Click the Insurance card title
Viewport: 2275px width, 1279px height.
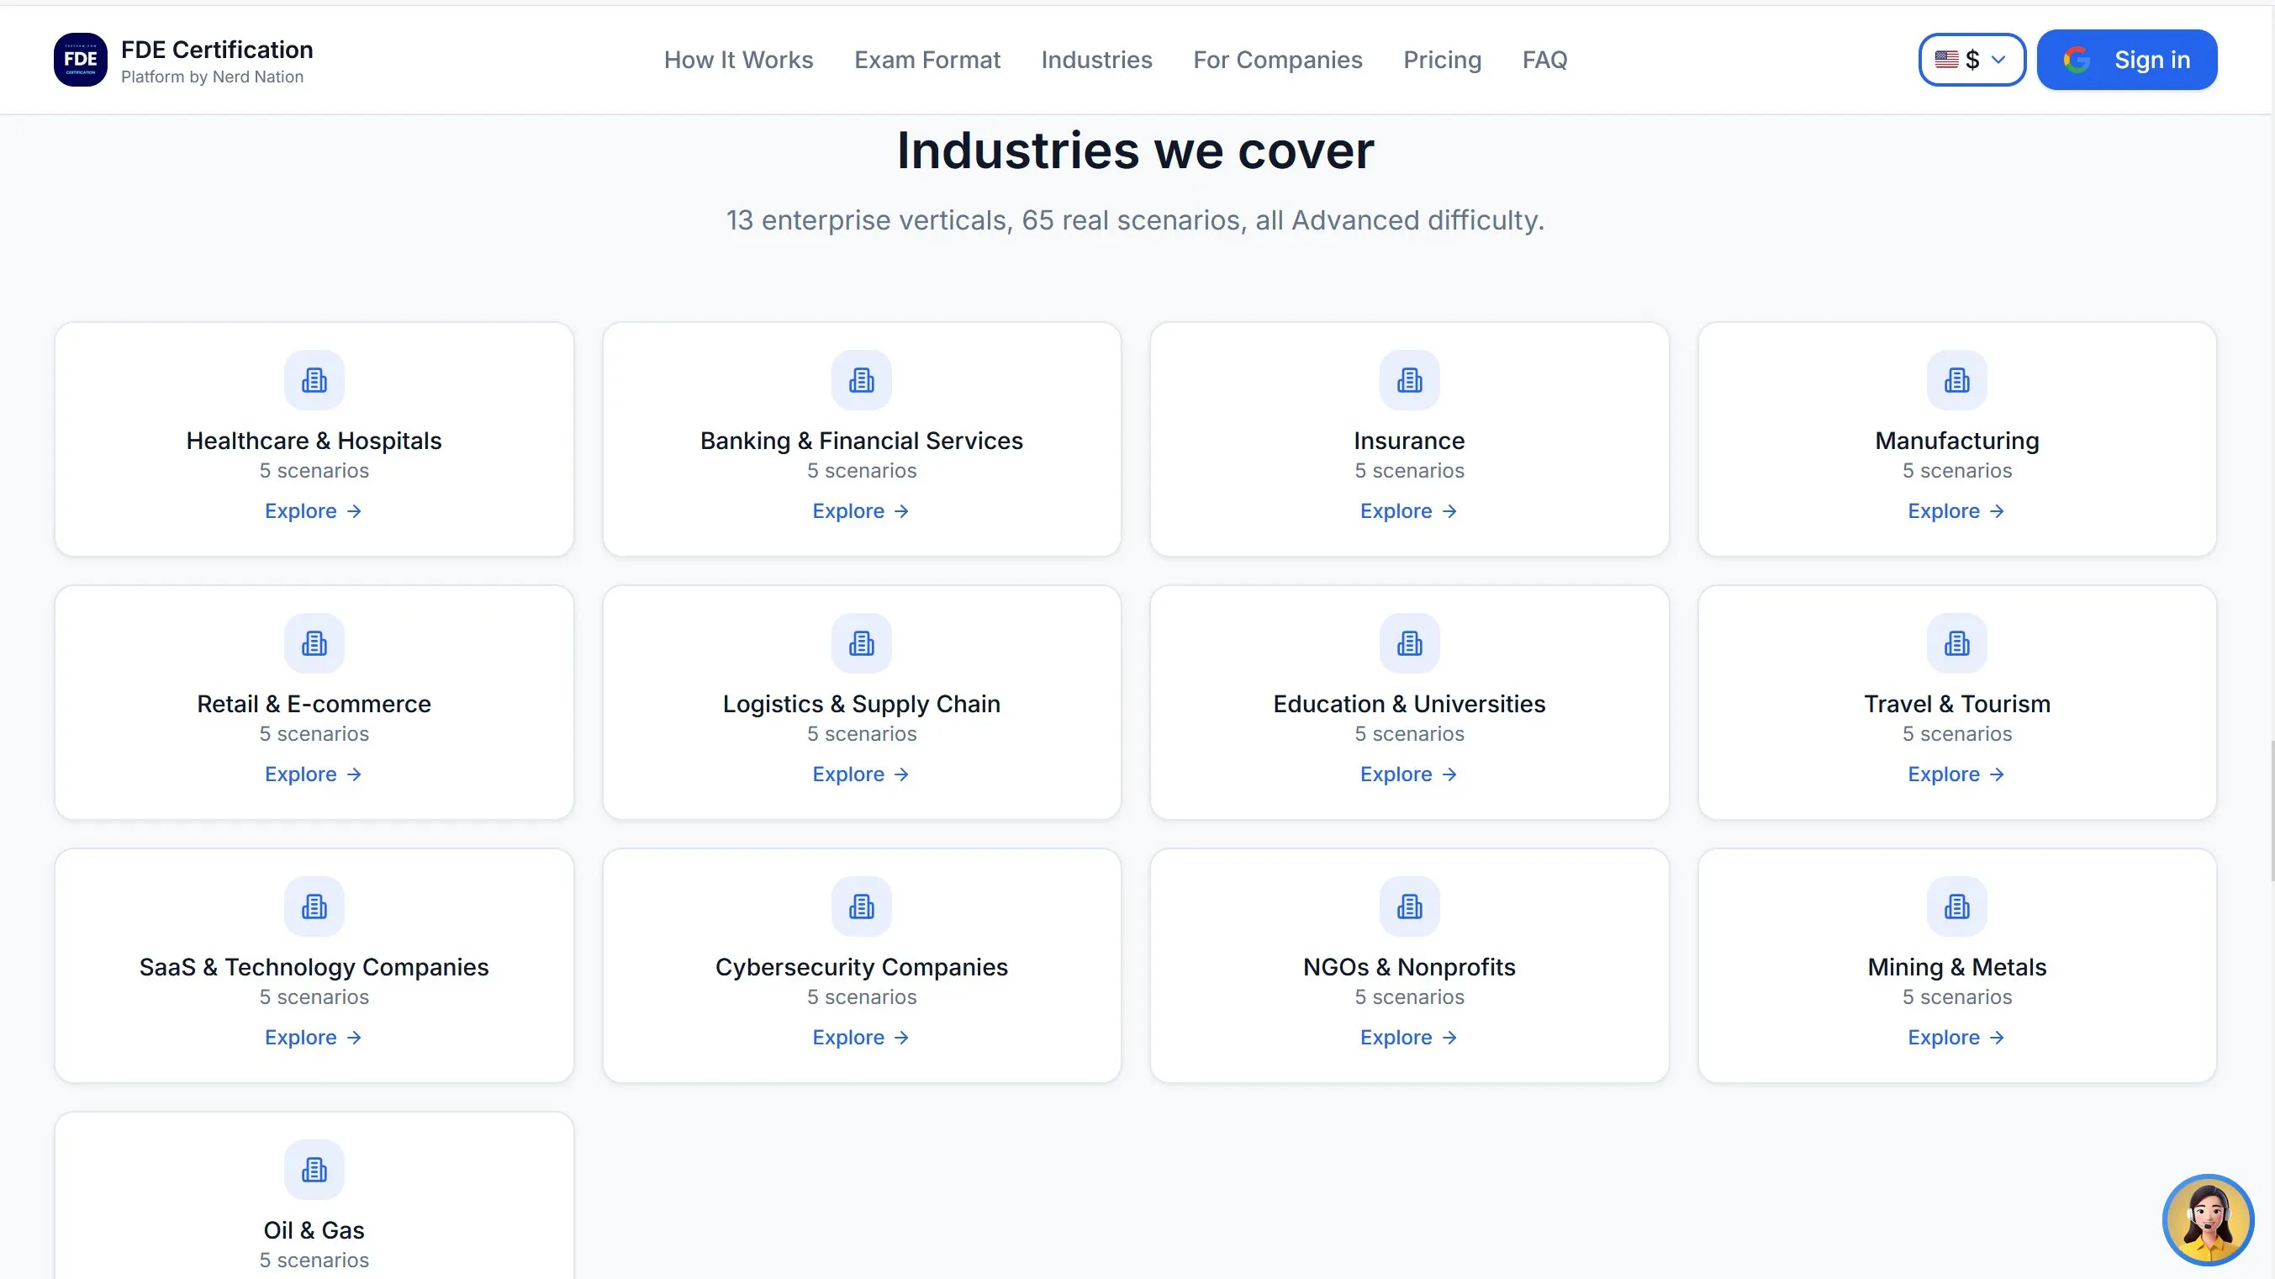1410,441
